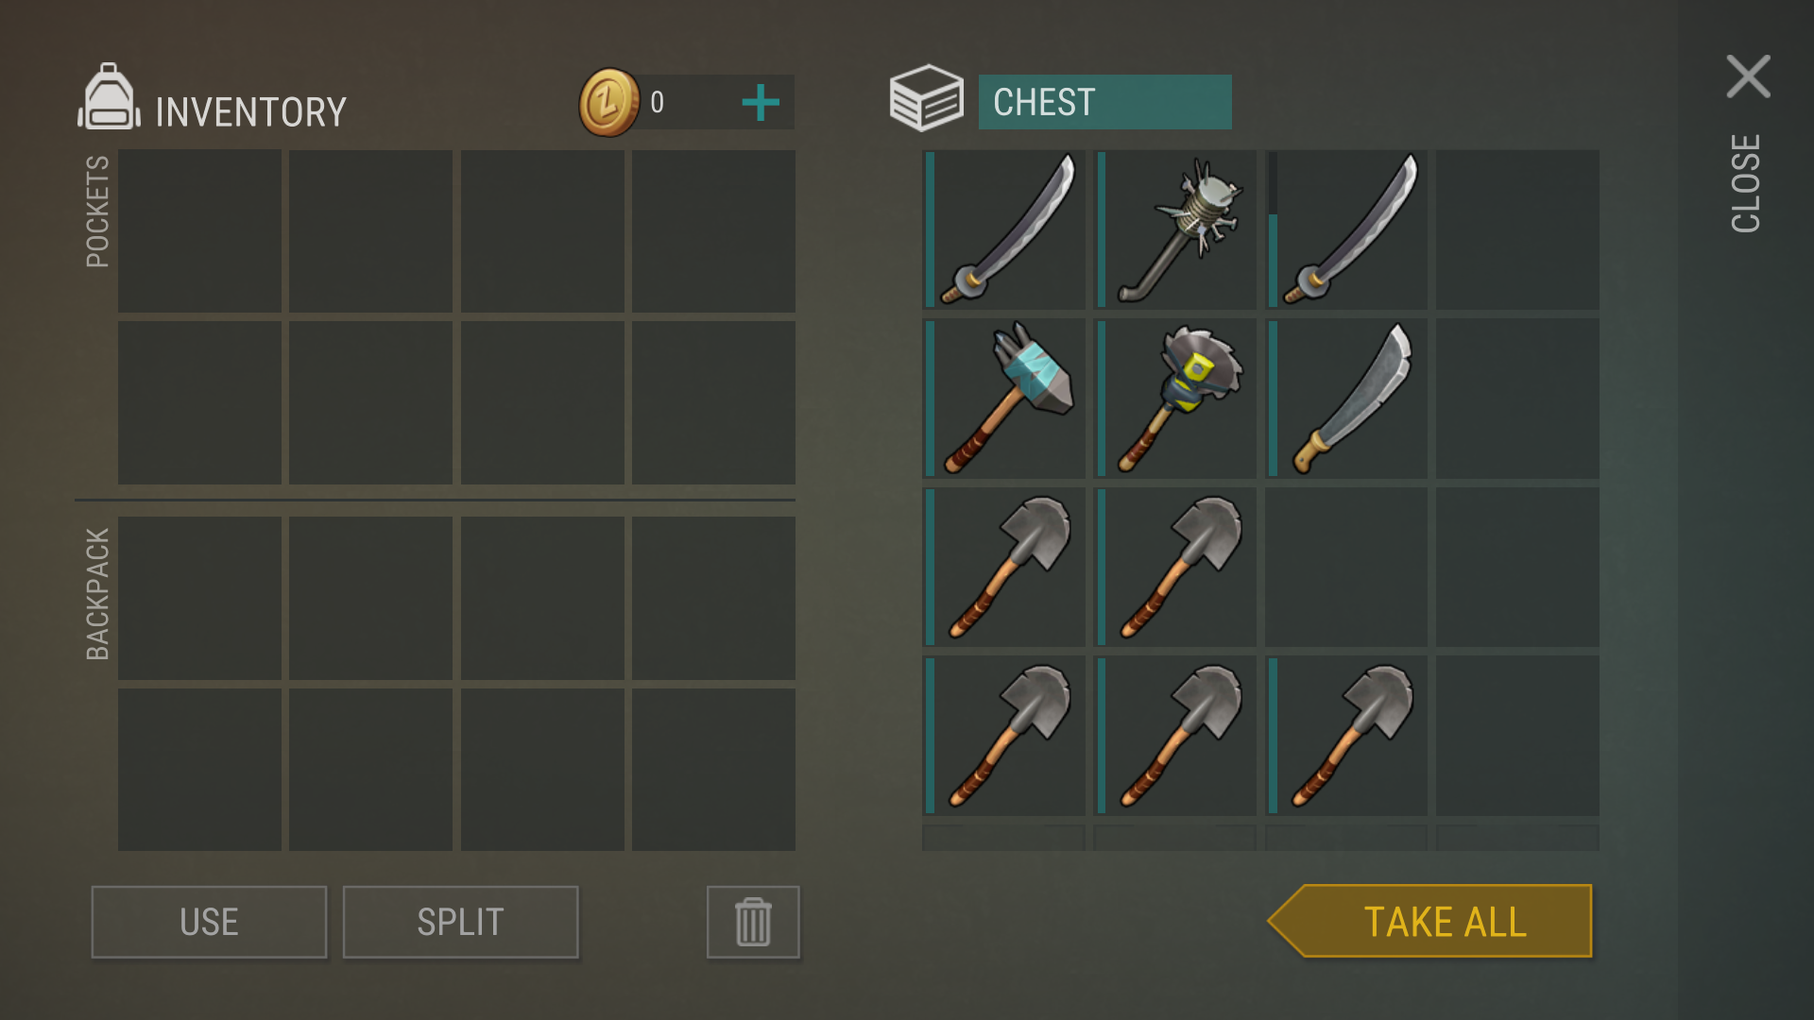Viewport: 1814px width, 1020px height.
Task: Select the first empty pockets slot
Action: tap(199, 231)
